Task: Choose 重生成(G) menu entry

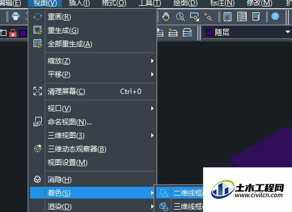Action: click(92, 31)
